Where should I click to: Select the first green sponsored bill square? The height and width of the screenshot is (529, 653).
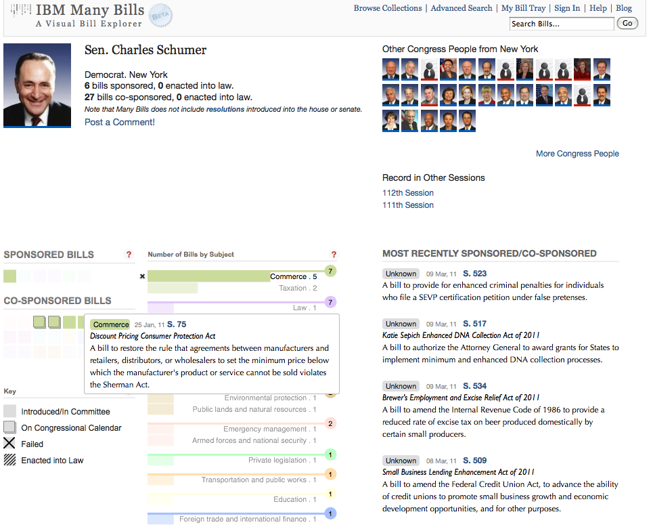pos(10,276)
